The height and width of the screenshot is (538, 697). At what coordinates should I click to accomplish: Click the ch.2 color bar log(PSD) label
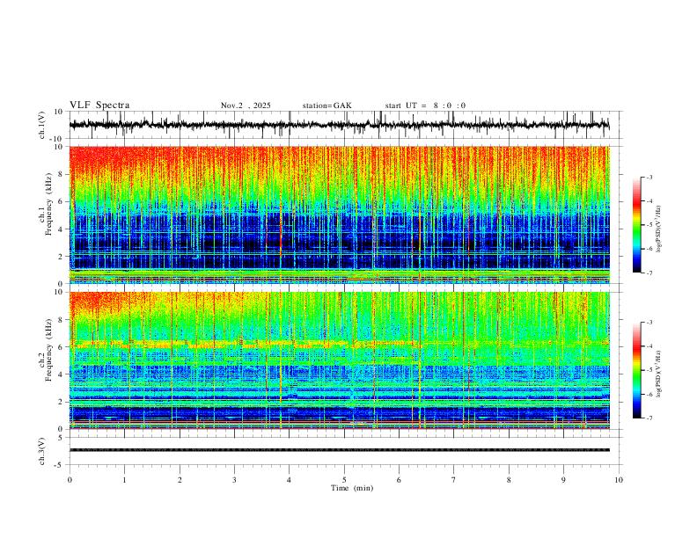point(659,374)
